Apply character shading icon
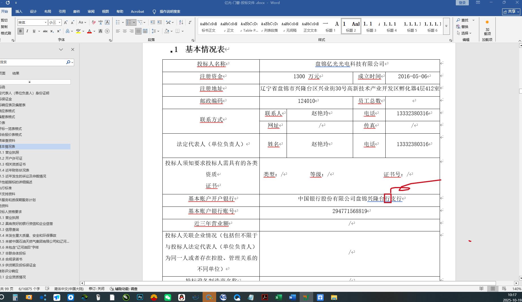Viewport: 522px width, 302px height. pyautogui.click(x=100, y=31)
